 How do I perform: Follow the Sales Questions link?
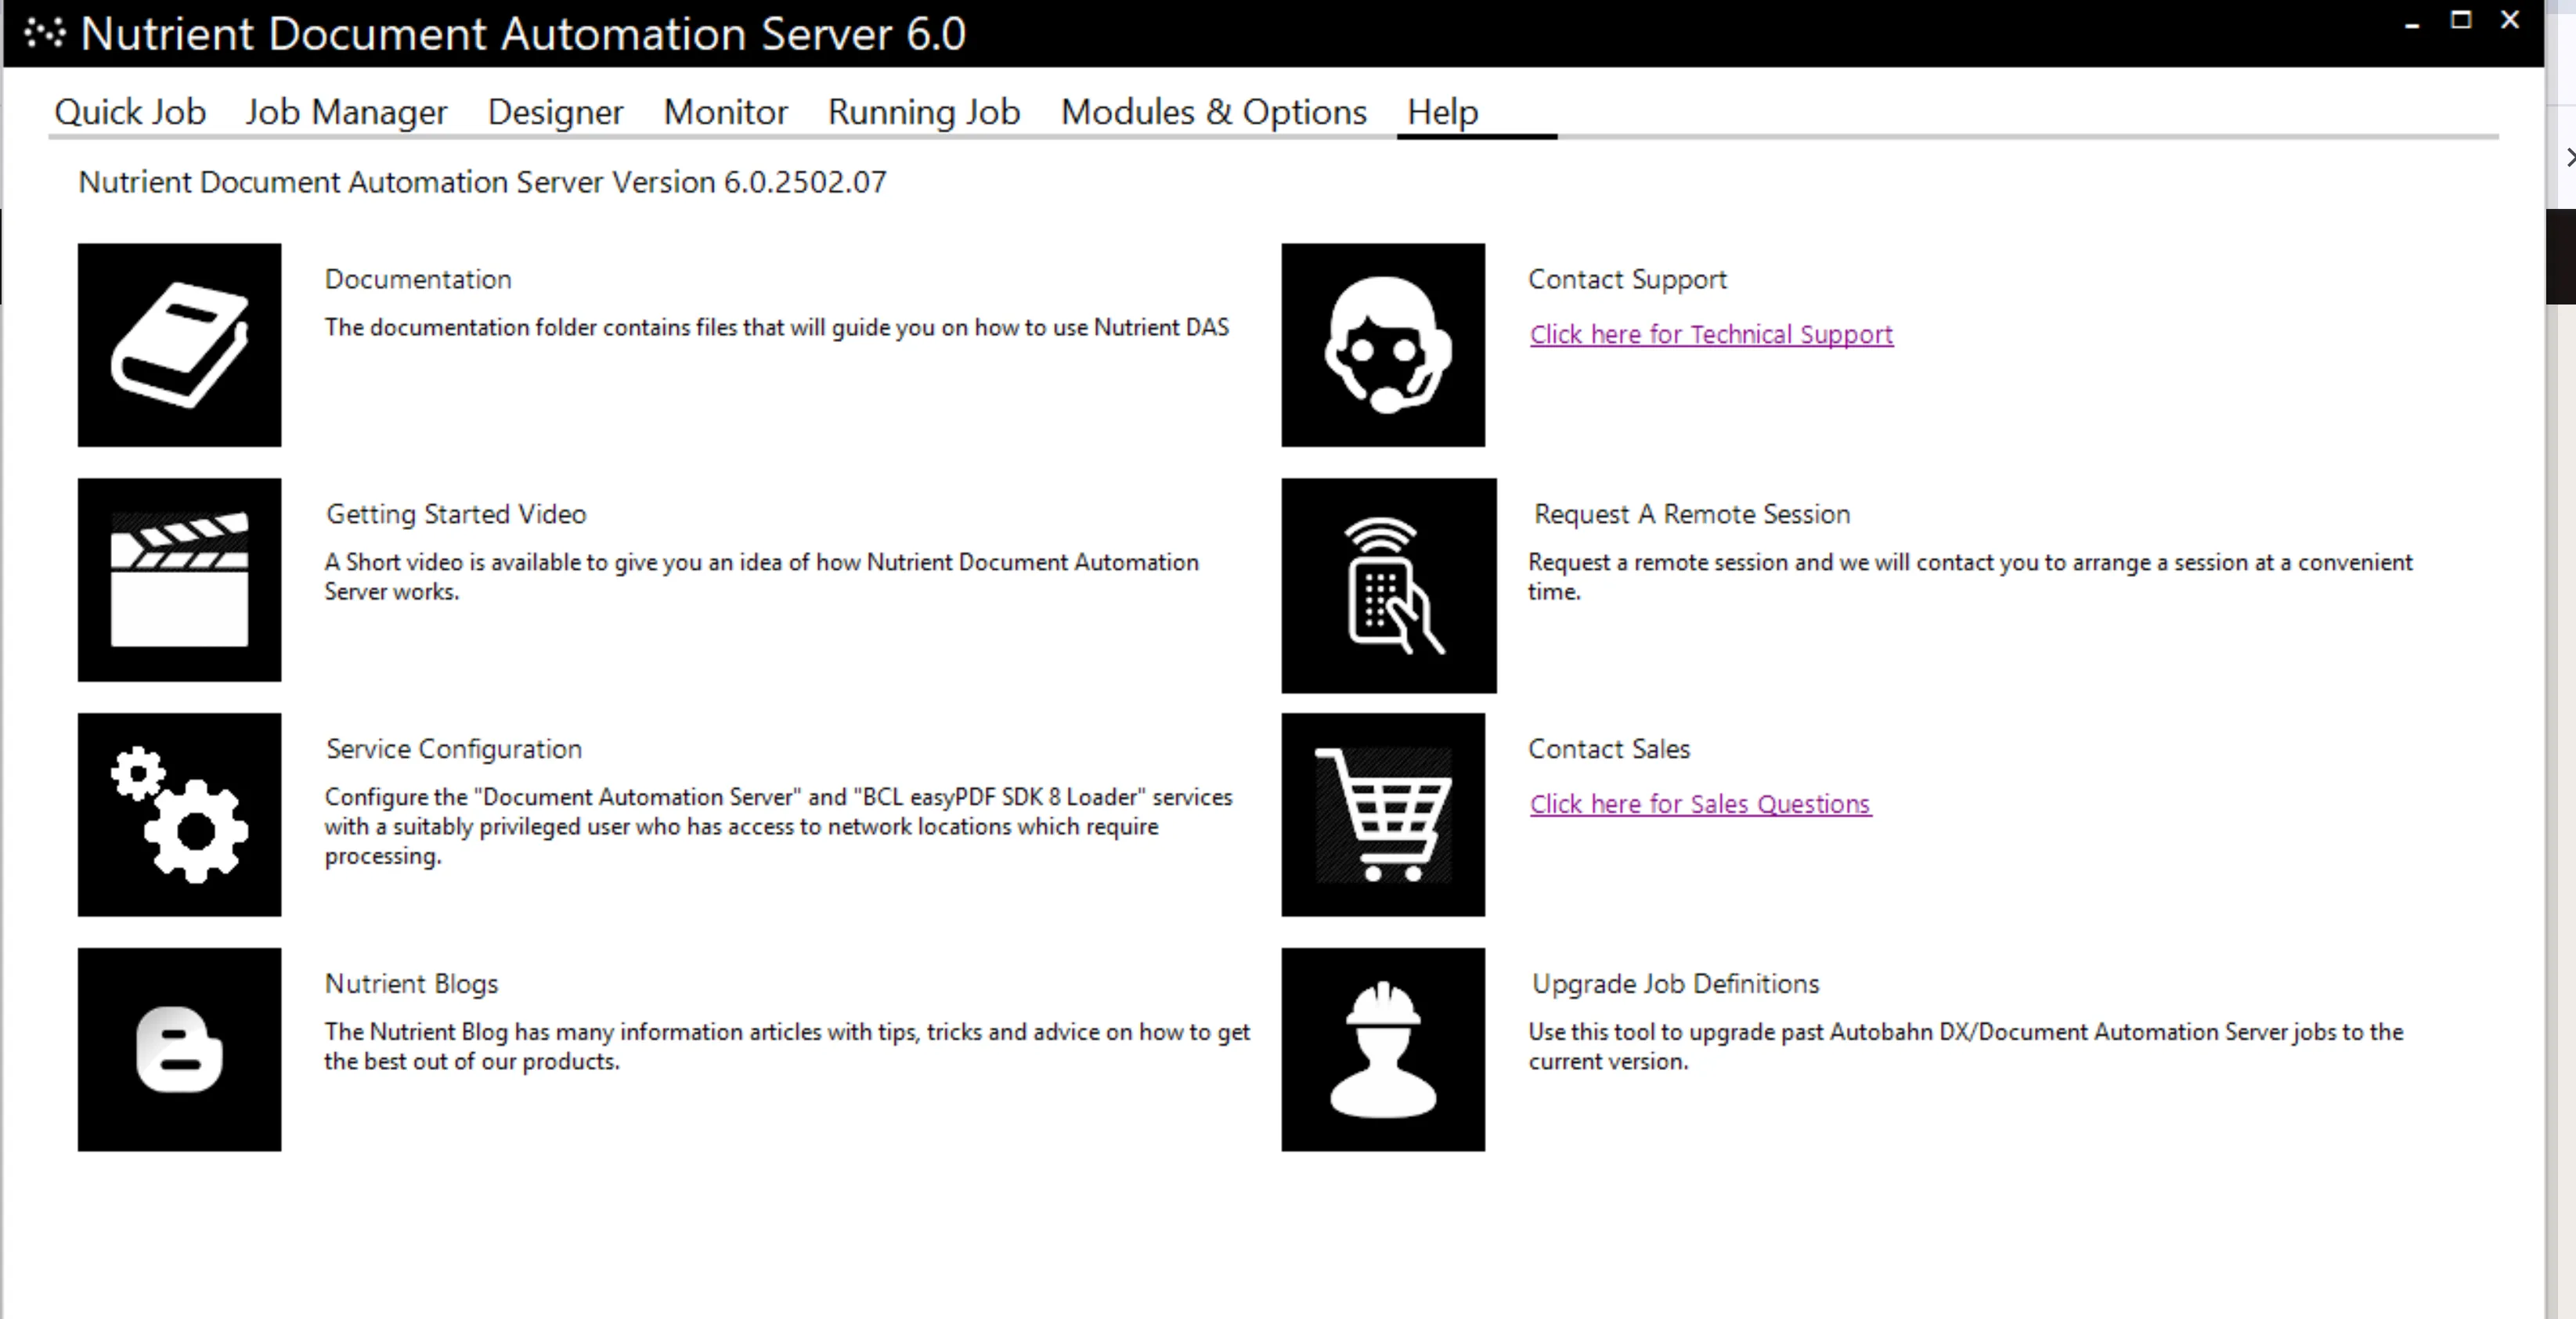click(1699, 804)
